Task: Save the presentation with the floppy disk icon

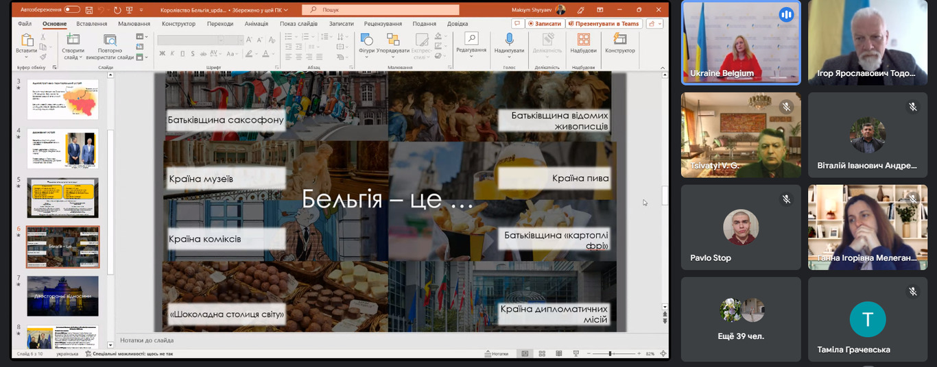Action: [x=90, y=10]
